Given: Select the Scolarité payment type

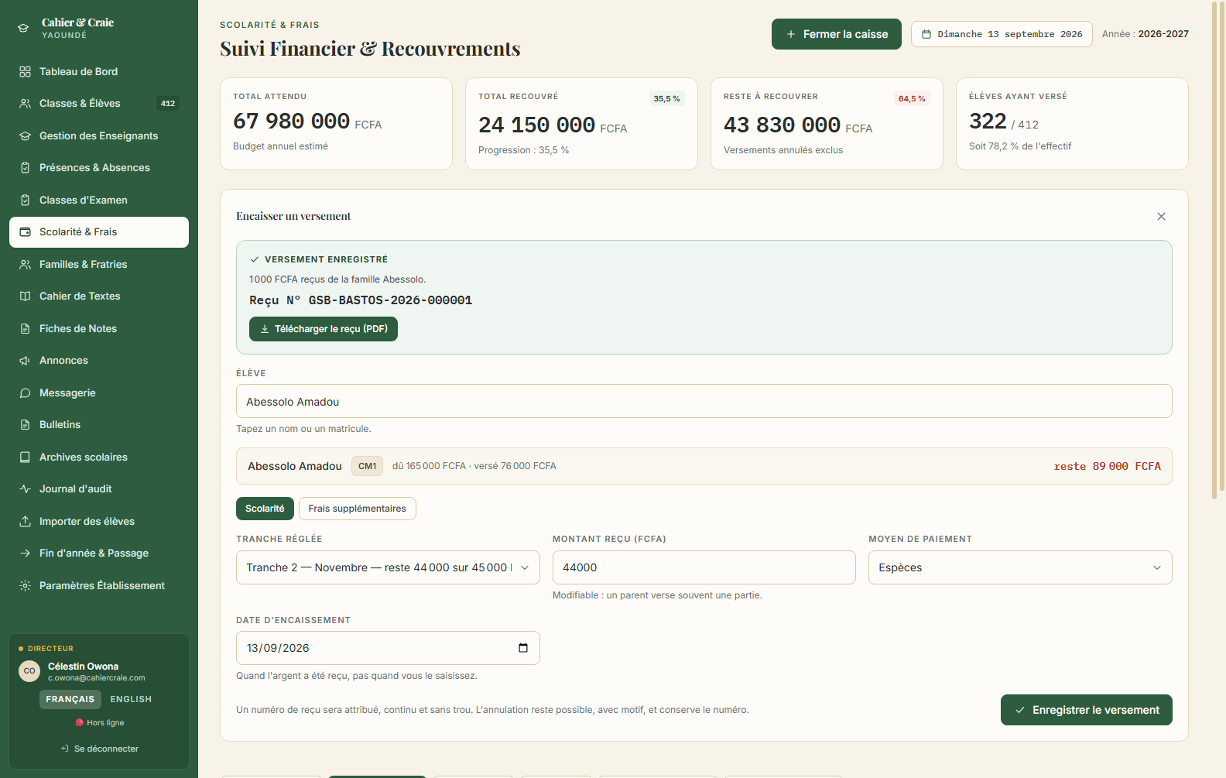Looking at the screenshot, I should pyautogui.click(x=265, y=509).
